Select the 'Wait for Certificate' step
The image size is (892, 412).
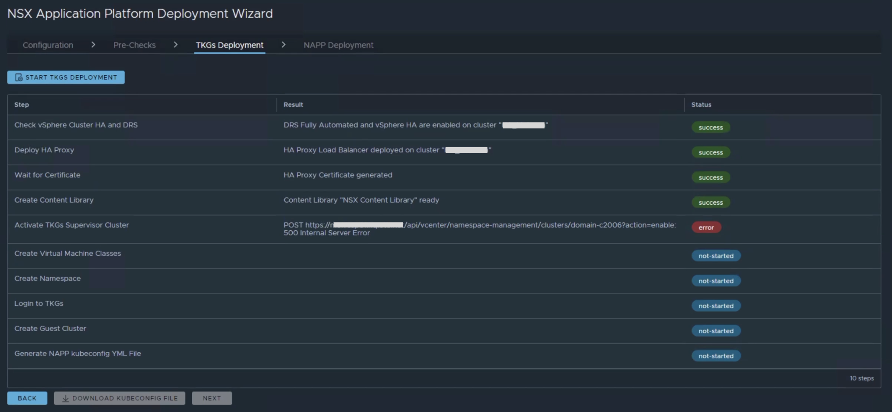(47, 175)
